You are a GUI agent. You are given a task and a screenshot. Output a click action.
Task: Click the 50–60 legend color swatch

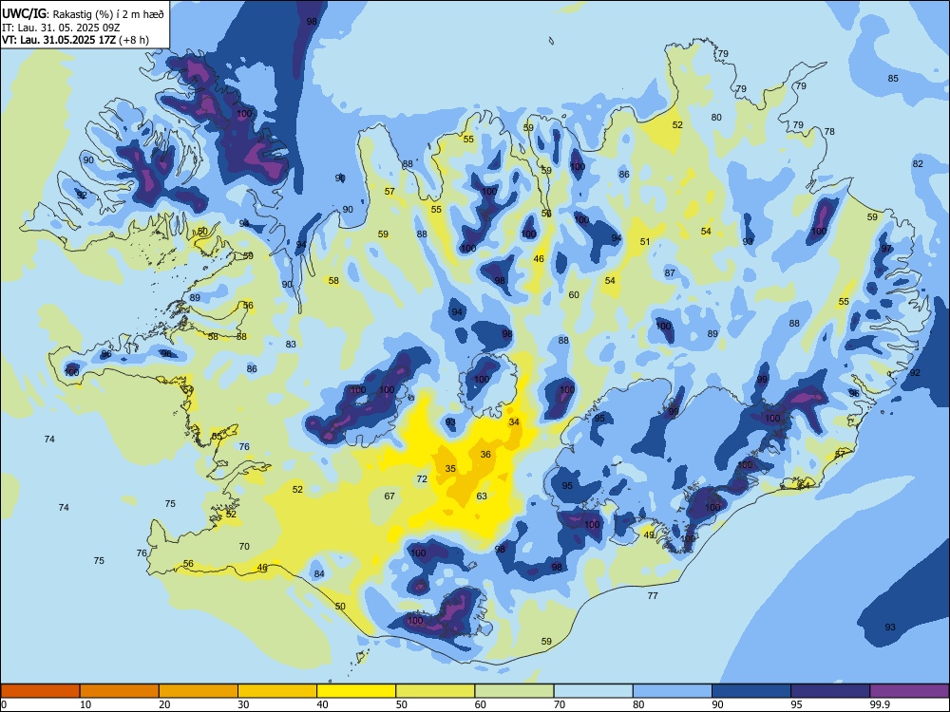tap(435, 691)
